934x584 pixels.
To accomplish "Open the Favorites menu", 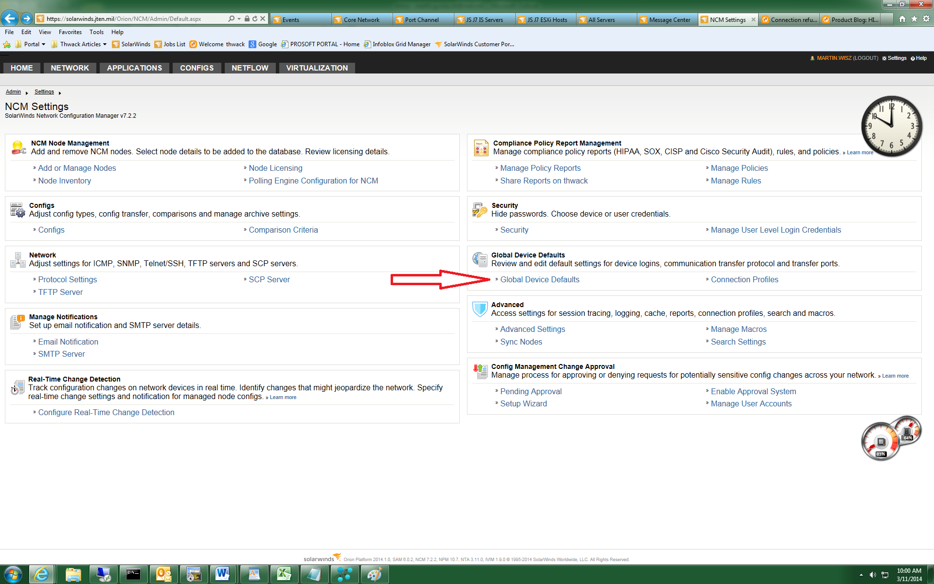I will (70, 32).
